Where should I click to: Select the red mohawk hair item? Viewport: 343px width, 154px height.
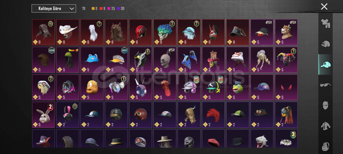[x=213, y=115]
